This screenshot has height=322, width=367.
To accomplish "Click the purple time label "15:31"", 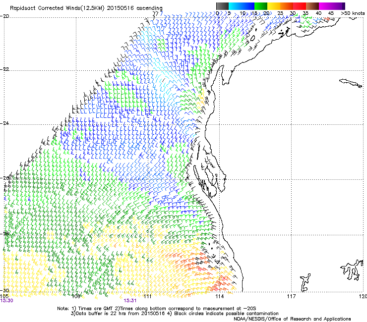I will pyautogui.click(x=130, y=301).
